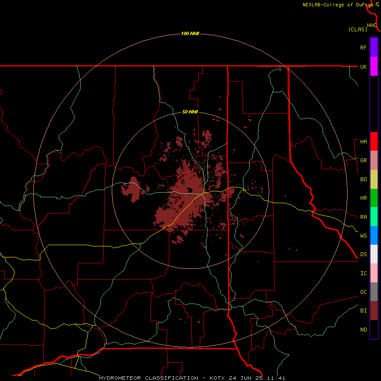Screen dimensions: 381x381
Task: Click the BD legend label
Action: click(363, 179)
